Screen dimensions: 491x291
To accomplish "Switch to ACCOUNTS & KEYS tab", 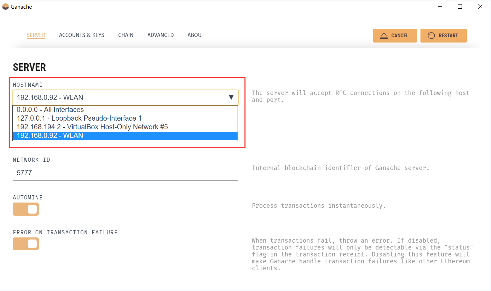I will (x=82, y=35).
